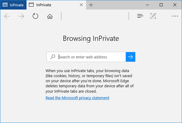Read the Microsoft privacy statement
This screenshot has height=123, width=182.
pos(77,98)
